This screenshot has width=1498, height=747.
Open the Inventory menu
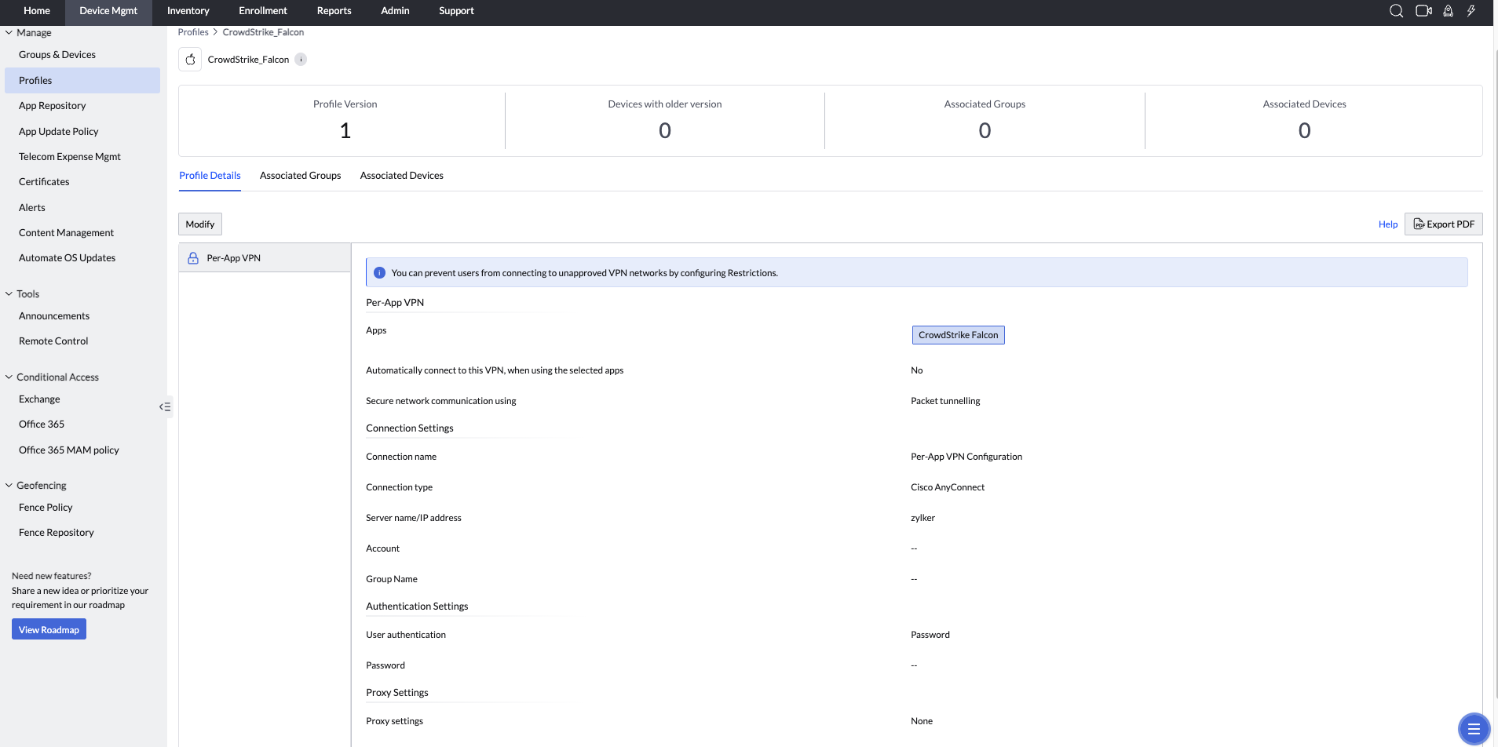pos(188,11)
